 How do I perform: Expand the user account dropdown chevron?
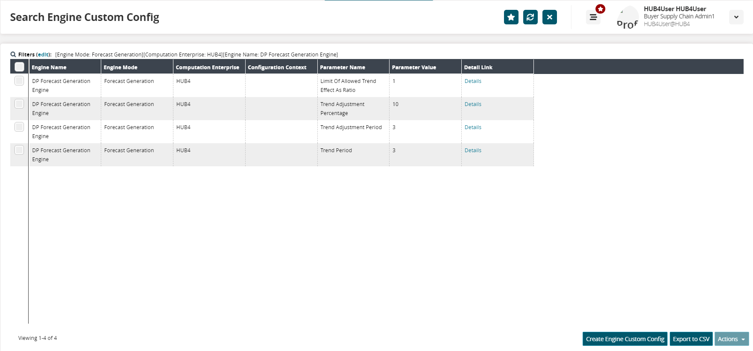click(x=736, y=17)
